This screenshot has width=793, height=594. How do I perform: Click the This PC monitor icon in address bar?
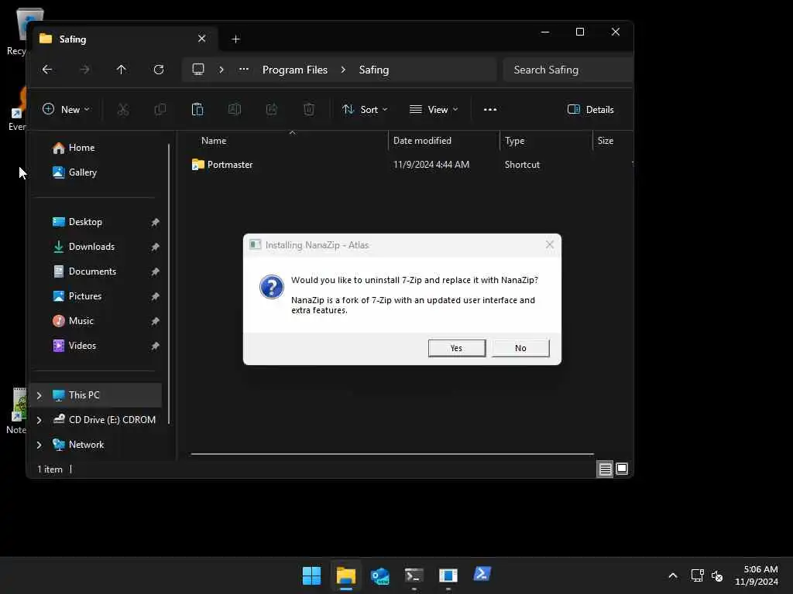198,70
